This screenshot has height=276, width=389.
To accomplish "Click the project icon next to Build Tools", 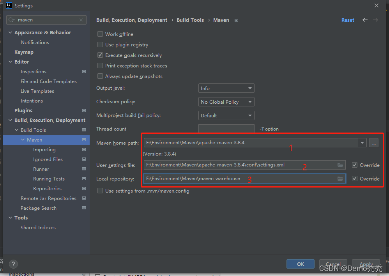I will click(x=84, y=130).
